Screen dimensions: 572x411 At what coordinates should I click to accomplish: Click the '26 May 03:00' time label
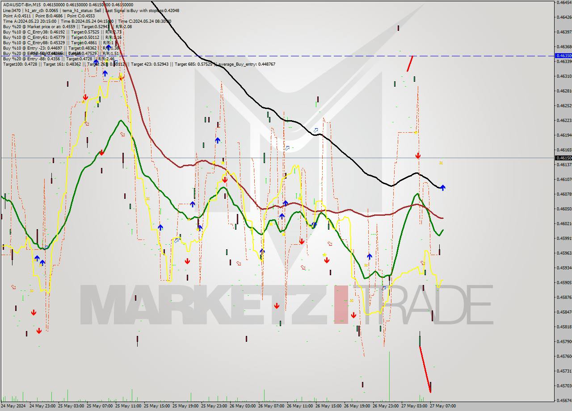click(x=243, y=406)
